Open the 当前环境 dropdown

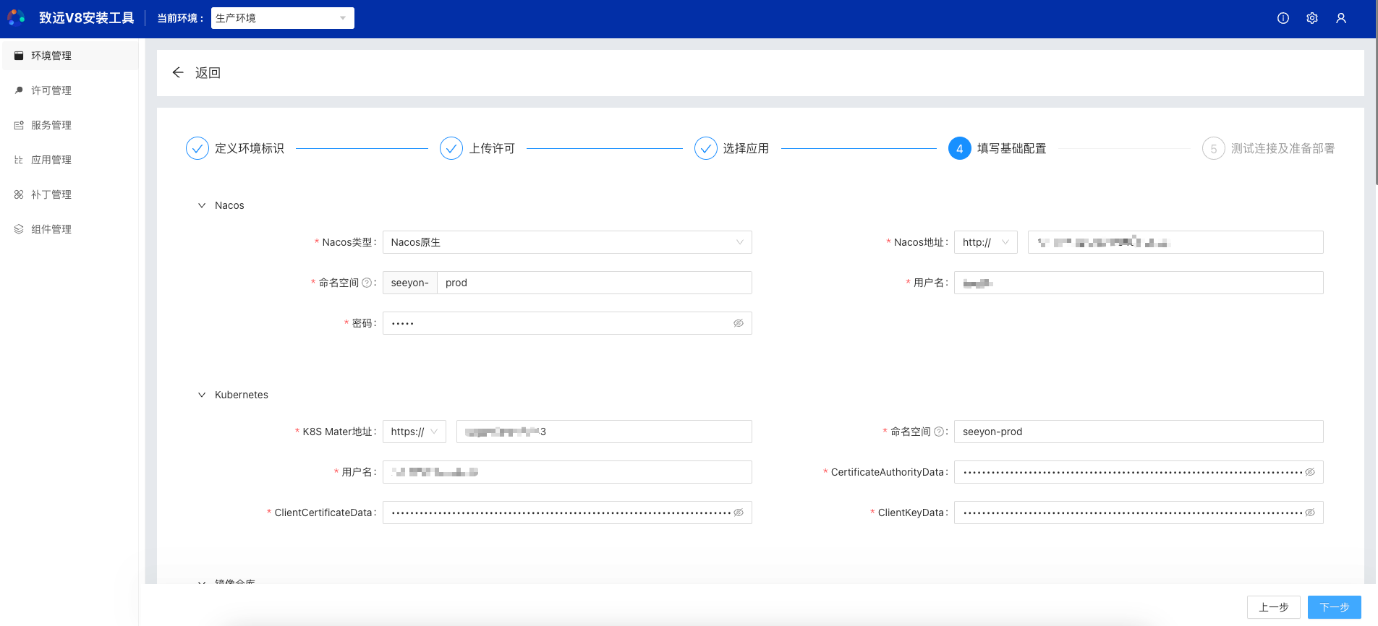282,18
